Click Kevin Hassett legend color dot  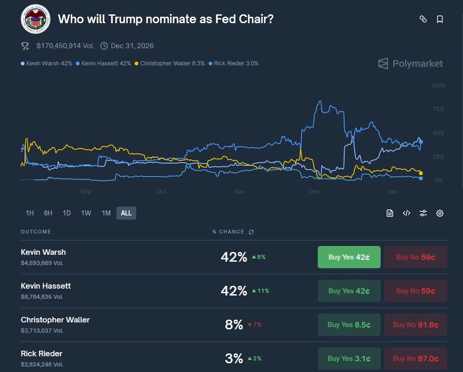[78, 64]
